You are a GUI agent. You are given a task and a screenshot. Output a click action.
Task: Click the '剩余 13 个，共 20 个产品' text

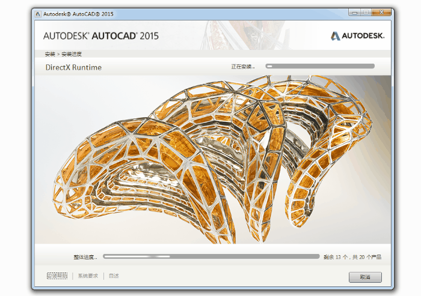click(x=352, y=257)
